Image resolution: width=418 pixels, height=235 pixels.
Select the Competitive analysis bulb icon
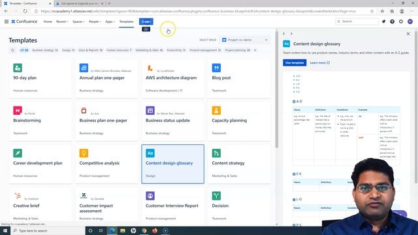coord(84,153)
